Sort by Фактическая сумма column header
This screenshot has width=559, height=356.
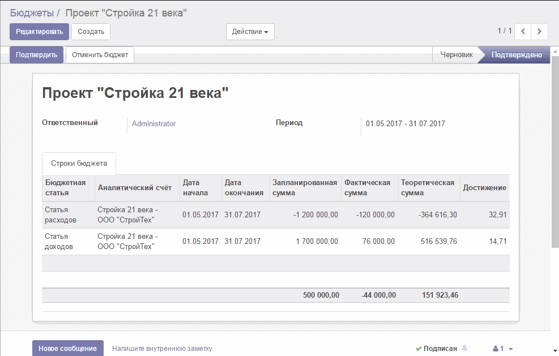coord(369,188)
